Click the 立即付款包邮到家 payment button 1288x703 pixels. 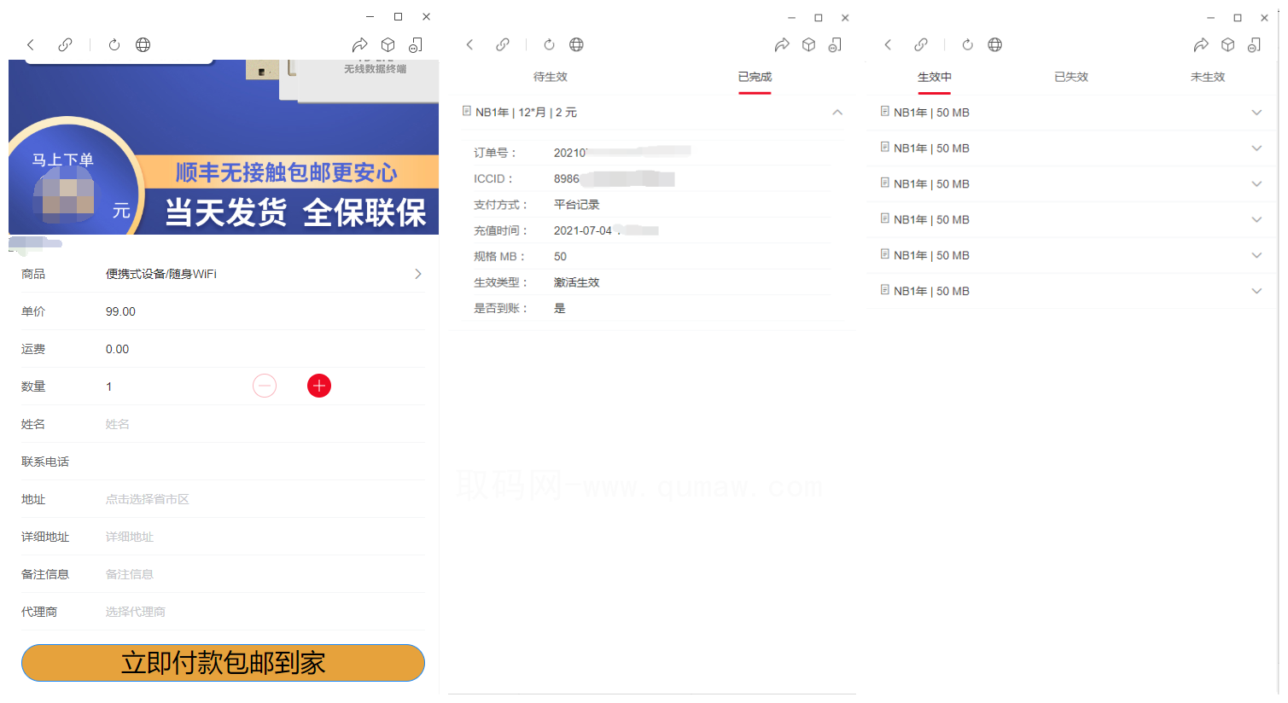[x=223, y=663]
